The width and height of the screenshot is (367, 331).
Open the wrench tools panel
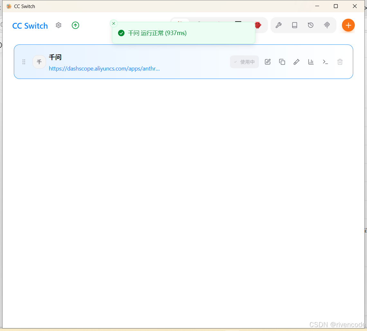click(279, 25)
